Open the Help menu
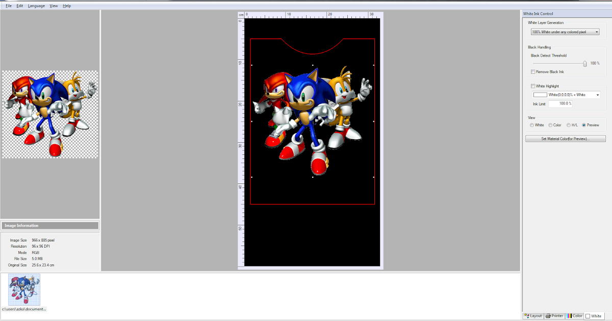Image resolution: width=612 pixels, height=321 pixels. click(67, 6)
